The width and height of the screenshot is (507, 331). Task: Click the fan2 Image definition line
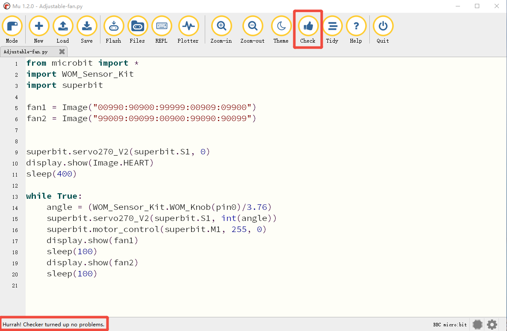[141, 119]
